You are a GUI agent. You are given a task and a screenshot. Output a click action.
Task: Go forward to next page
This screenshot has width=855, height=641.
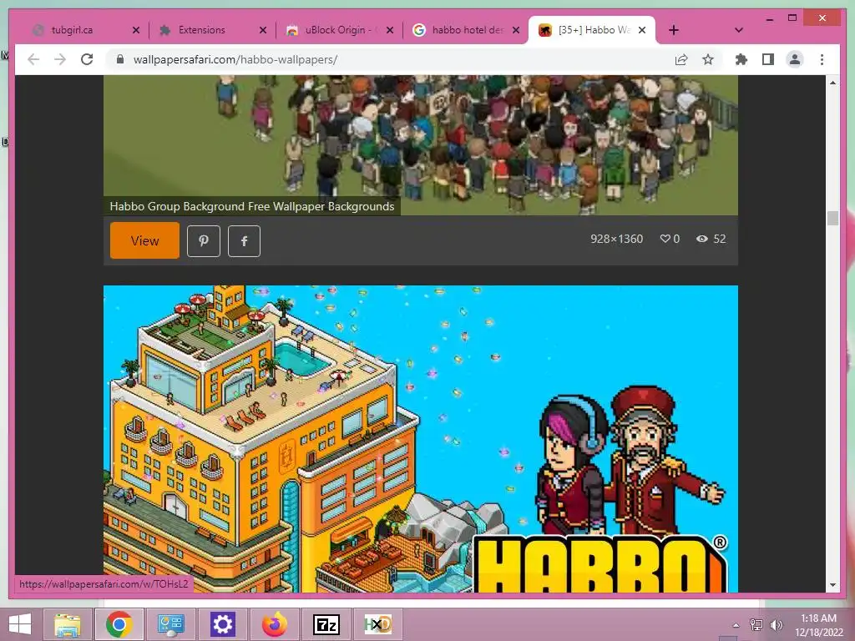point(60,59)
